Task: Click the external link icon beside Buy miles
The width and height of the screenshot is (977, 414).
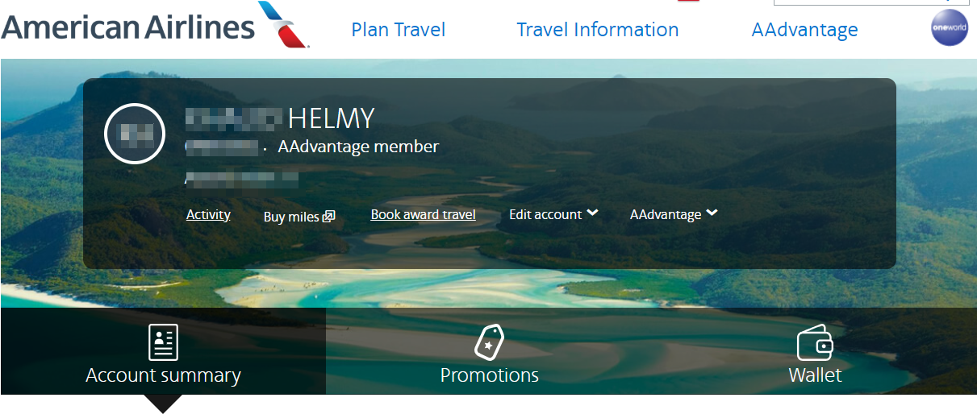Action: point(329,217)
